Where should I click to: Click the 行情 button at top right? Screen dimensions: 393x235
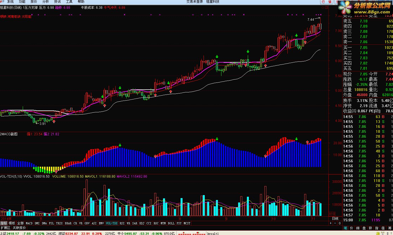(x=326, y=2)
